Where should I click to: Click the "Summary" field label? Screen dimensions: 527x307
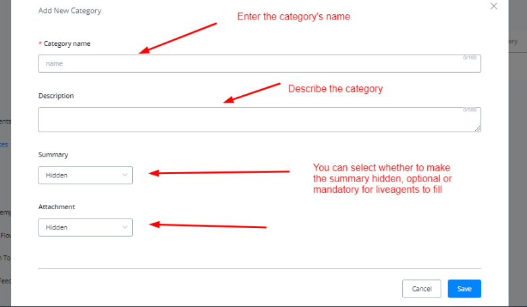pos(53,155)
